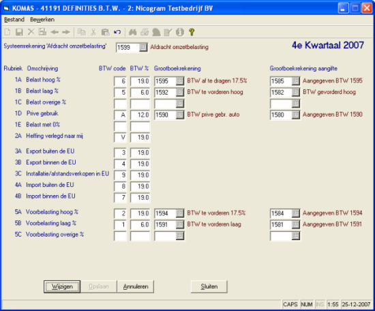The width and height of the screenshot is (375, 311).
Task: Open lookup beside aangifte account 1584
Action: point(296,213)
